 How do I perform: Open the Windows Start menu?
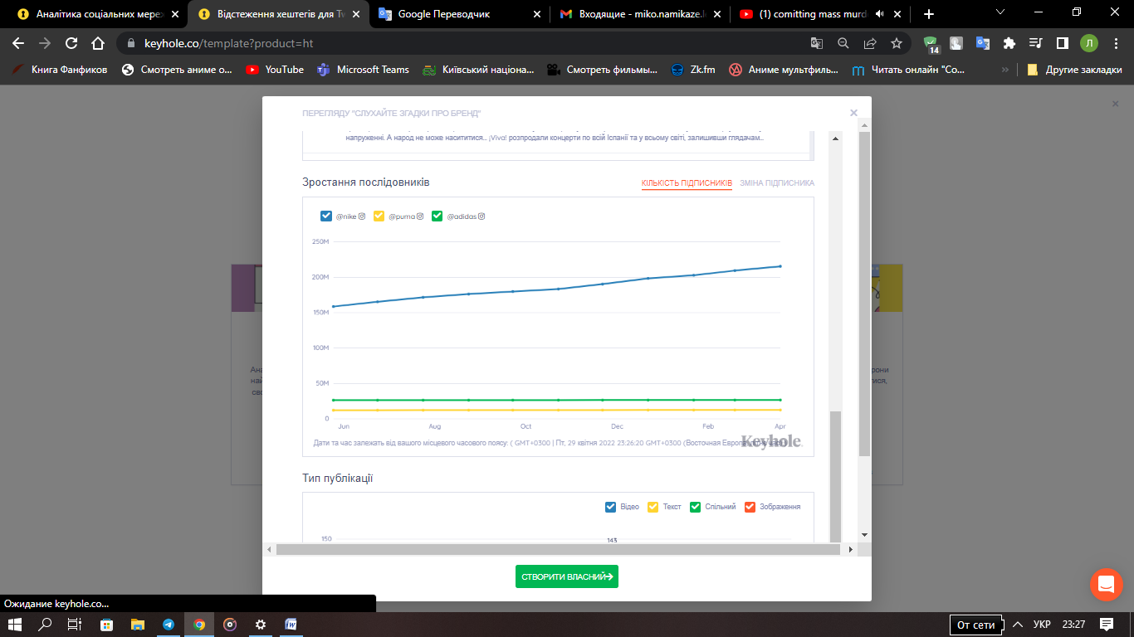[15, 625]
